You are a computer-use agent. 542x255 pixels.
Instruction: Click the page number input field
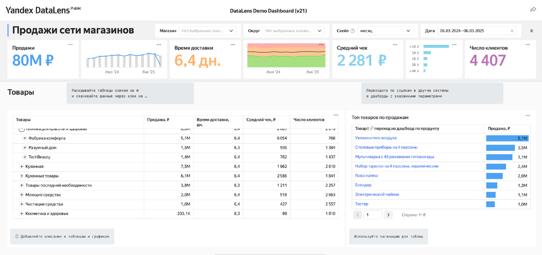pos(373,215)
